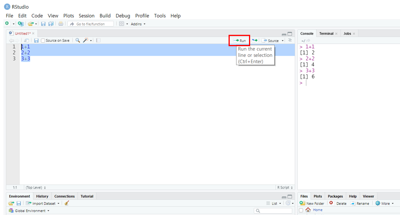
Task: Open the Viewer tab
Action: (x=368, y=196)
